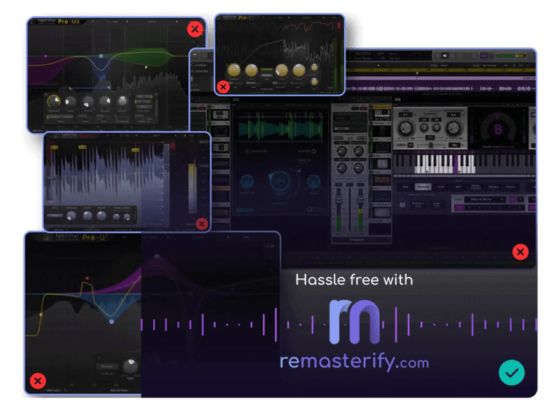Click the red X badge on the limiter waveform window
This screenshot has width=560, height=410.
coord(202,224)
